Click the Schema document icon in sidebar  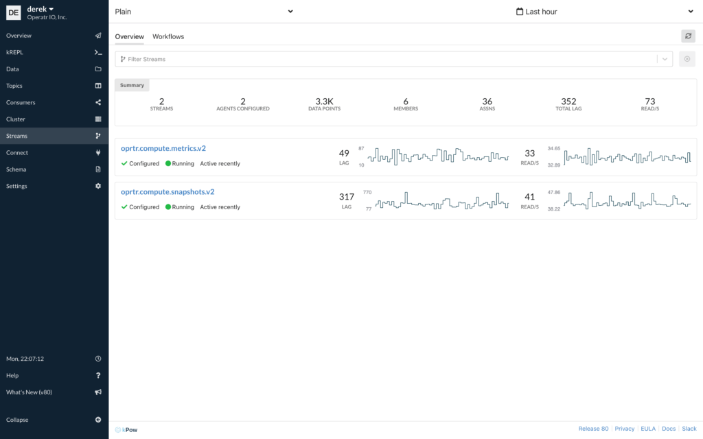[x=98, y=169]
